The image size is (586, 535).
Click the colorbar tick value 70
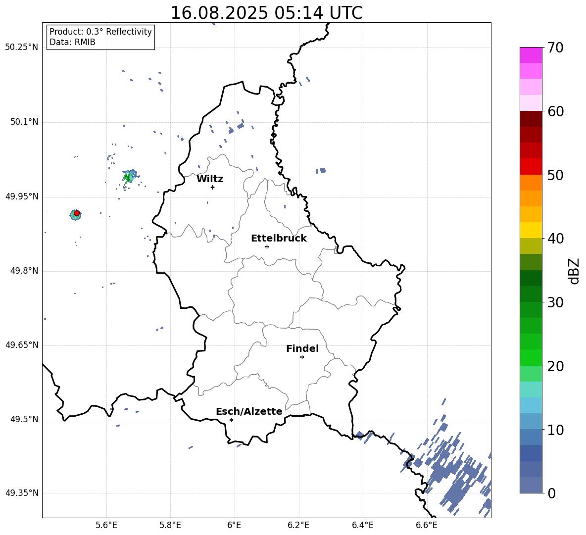(555, 48)
